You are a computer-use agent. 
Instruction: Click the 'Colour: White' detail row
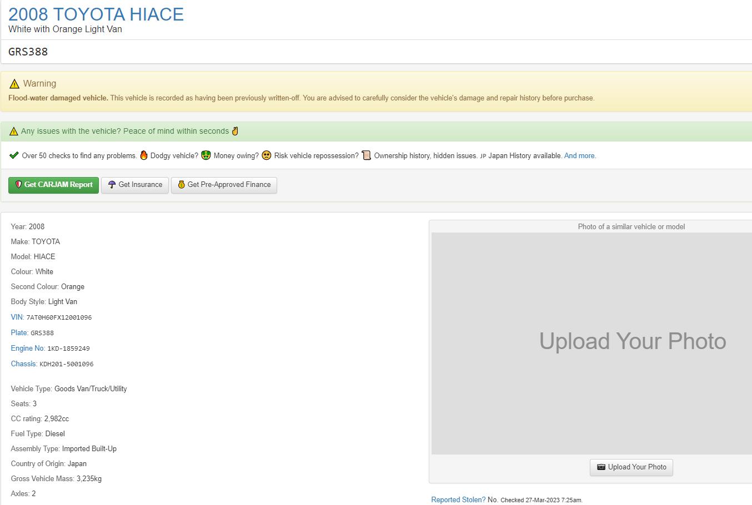[32, 272]
